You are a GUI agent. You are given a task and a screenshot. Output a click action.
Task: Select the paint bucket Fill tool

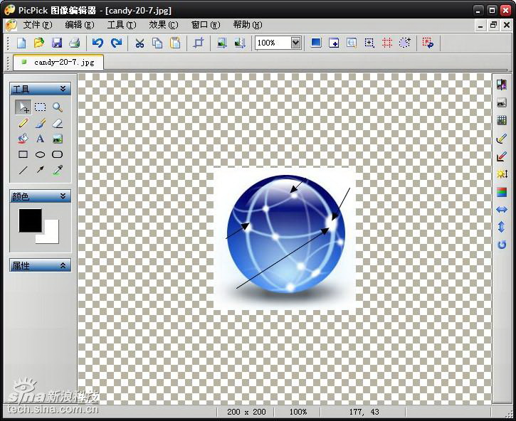point(23,139)
